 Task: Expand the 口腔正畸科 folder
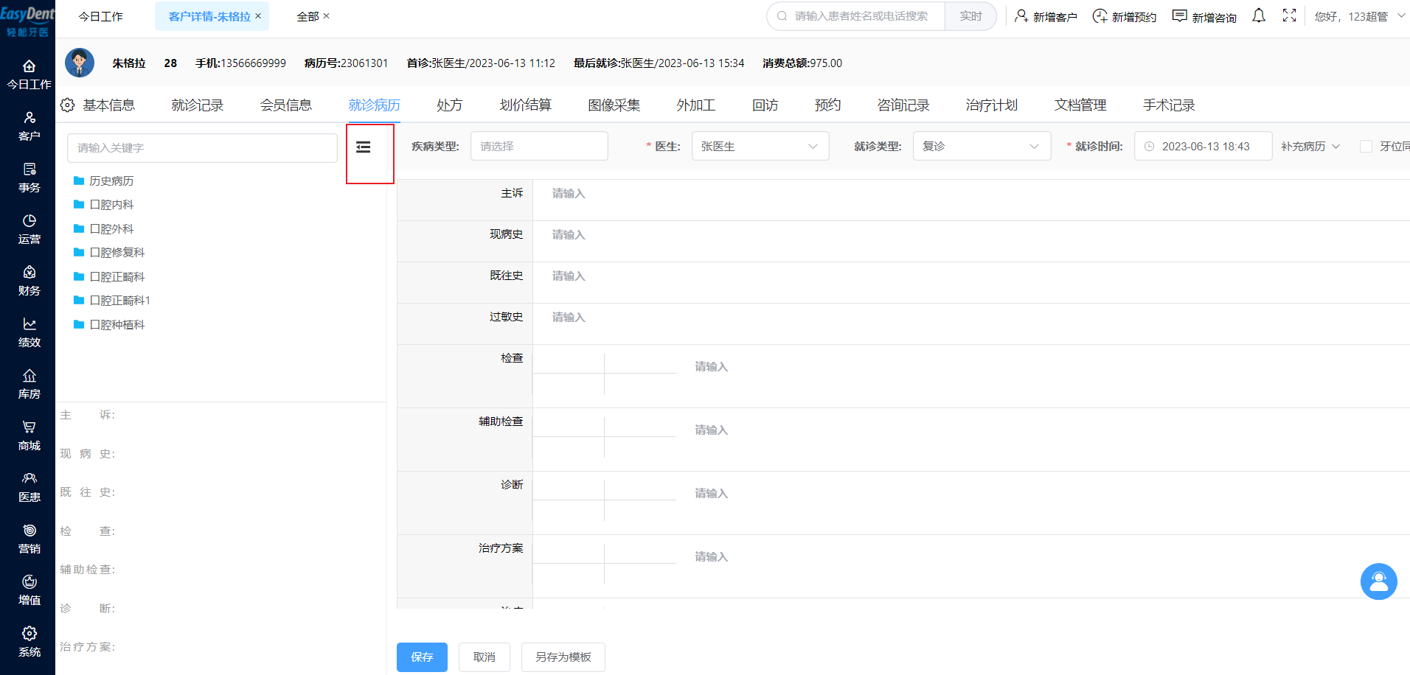109,276
